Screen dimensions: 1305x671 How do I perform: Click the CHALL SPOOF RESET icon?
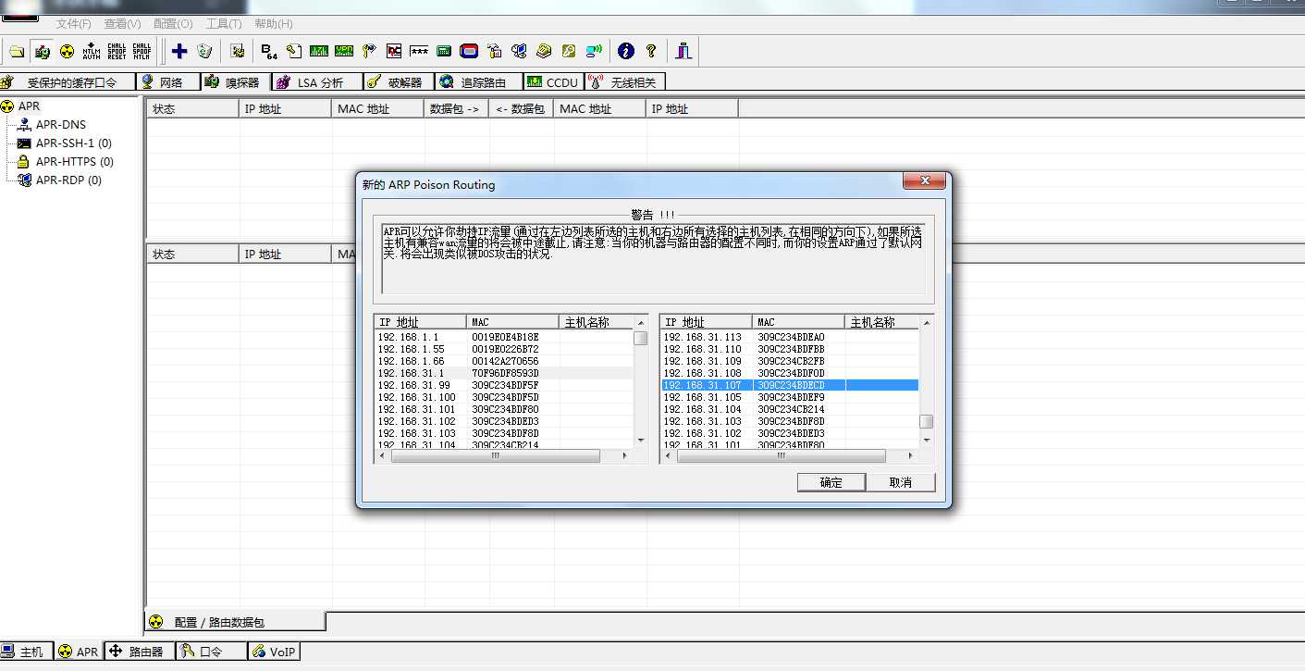click(x=117, y=51)
